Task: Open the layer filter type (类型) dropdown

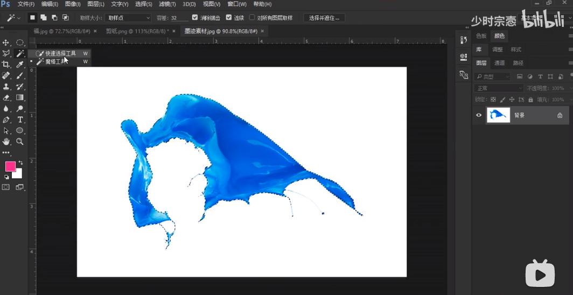Action: pos(492,77)
